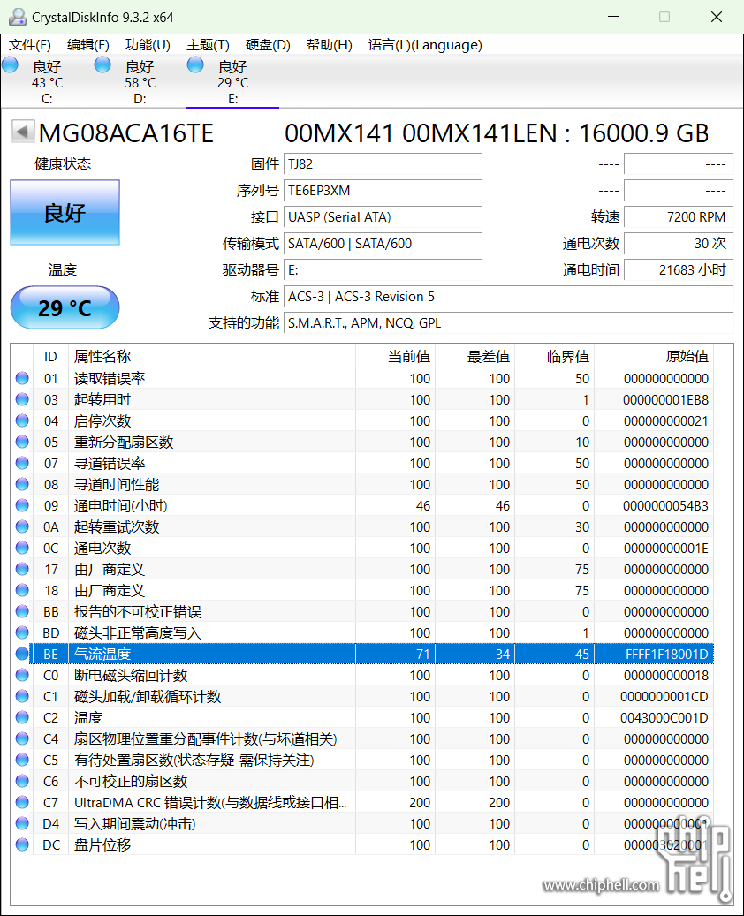Click the 最差值 column header
Screen dimensions: 744x916
[x=475, y=356]
